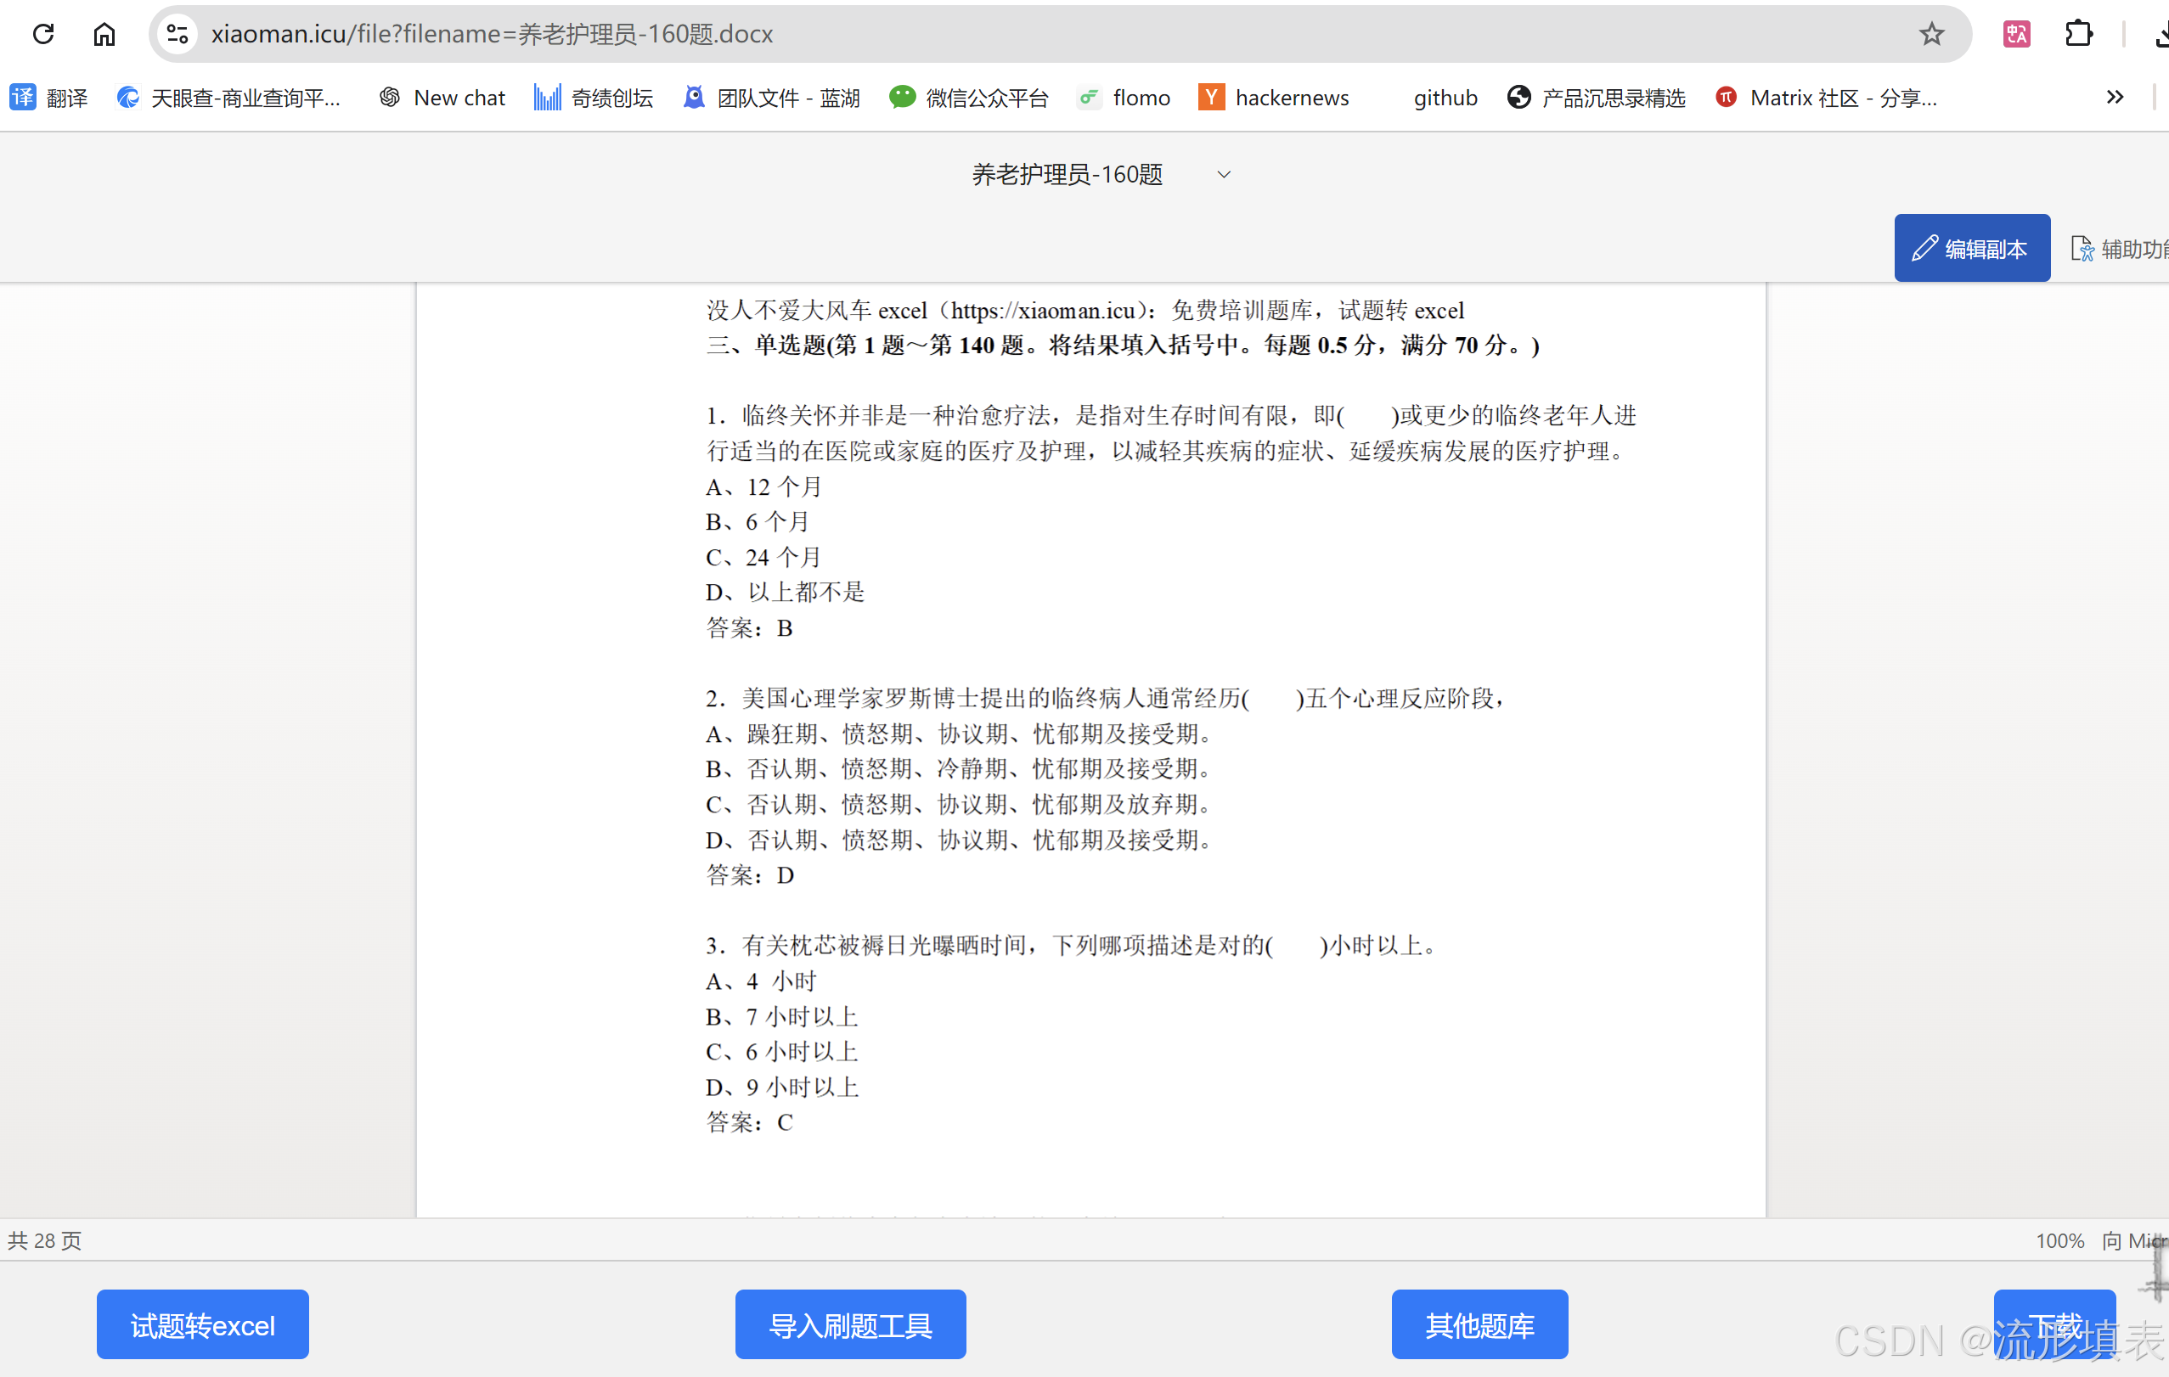Bookmark this page with star icon
The height and width of the screenshot is (1377, 2169).
(x=1931, y=34)
